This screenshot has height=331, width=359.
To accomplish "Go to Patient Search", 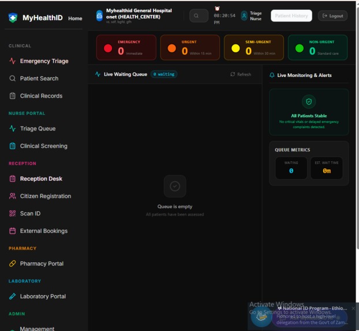I will (39, 79).
